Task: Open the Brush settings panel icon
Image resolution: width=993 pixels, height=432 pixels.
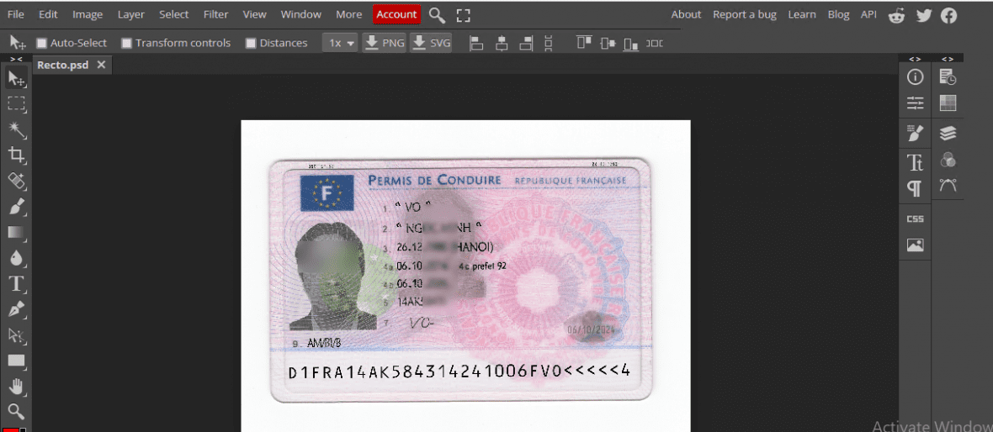Action: click(x=915, y=134)
